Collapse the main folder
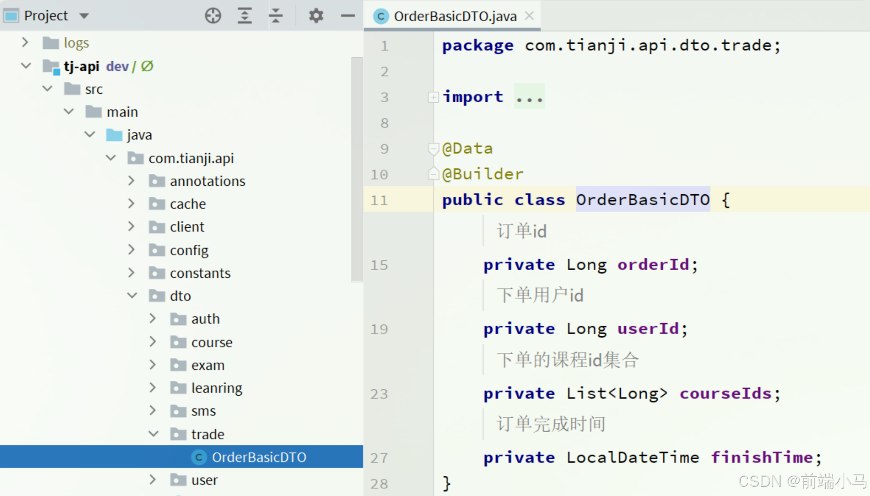The image size is (870, 496). [x=69, y=111]
